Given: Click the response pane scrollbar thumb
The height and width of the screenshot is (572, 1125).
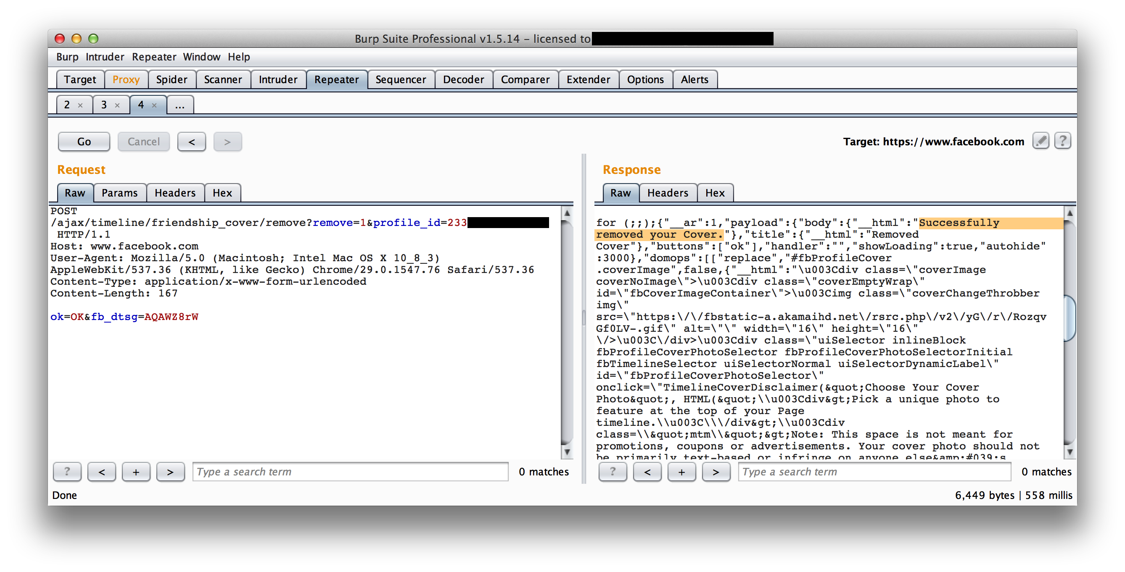Looking at the screenshot, I should [x=1070, y=318].
